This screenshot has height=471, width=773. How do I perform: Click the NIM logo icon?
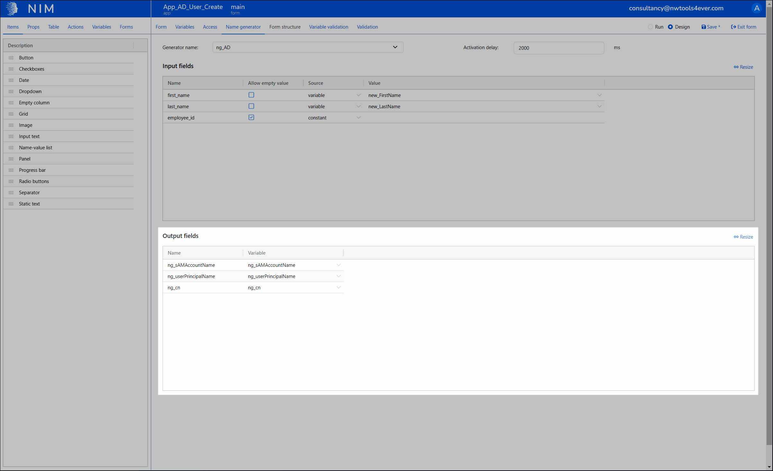point(12,9)
